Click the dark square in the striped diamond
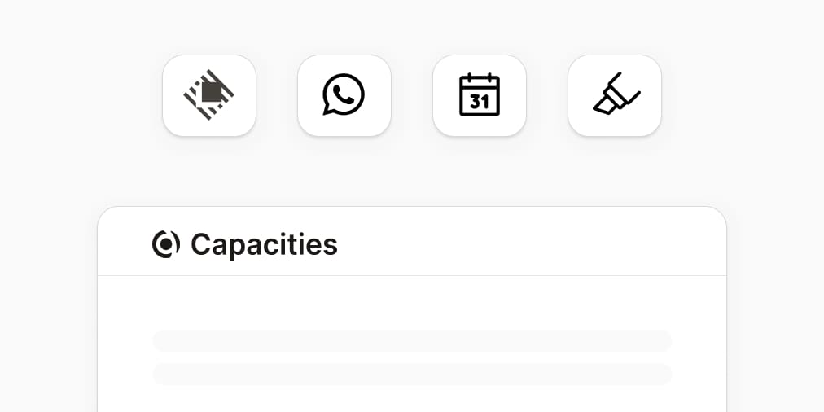The height and width of the screenshot is (412, 824). (x=212, y=92)
